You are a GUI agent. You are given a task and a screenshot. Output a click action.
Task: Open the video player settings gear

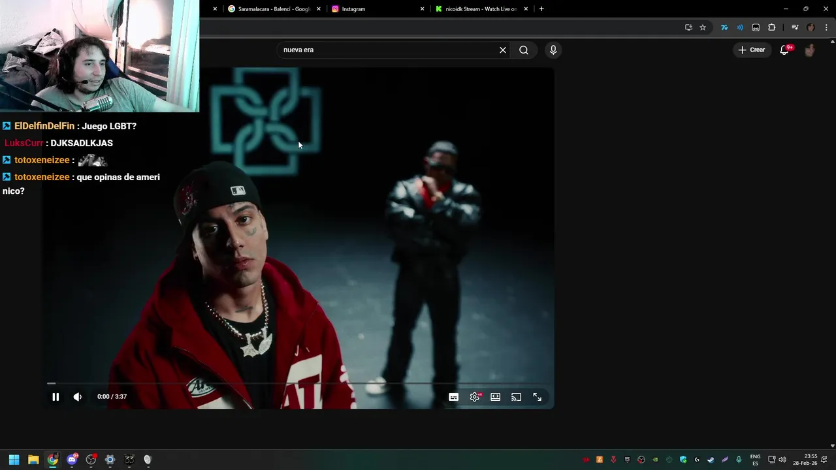point(475,397)
